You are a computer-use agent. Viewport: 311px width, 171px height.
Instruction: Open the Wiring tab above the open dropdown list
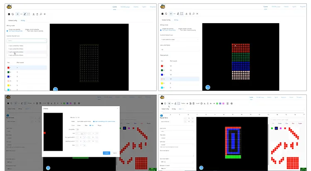(x=24, y=20)
